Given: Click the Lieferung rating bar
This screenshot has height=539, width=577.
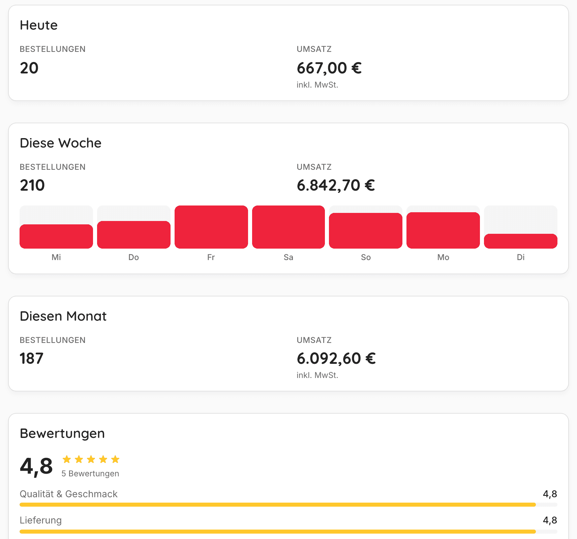Looking at the screenshot, I should [x=288, y=532].
